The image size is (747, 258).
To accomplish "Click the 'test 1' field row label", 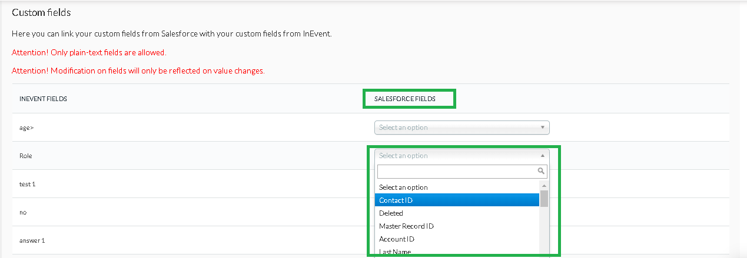I will 28,184.
